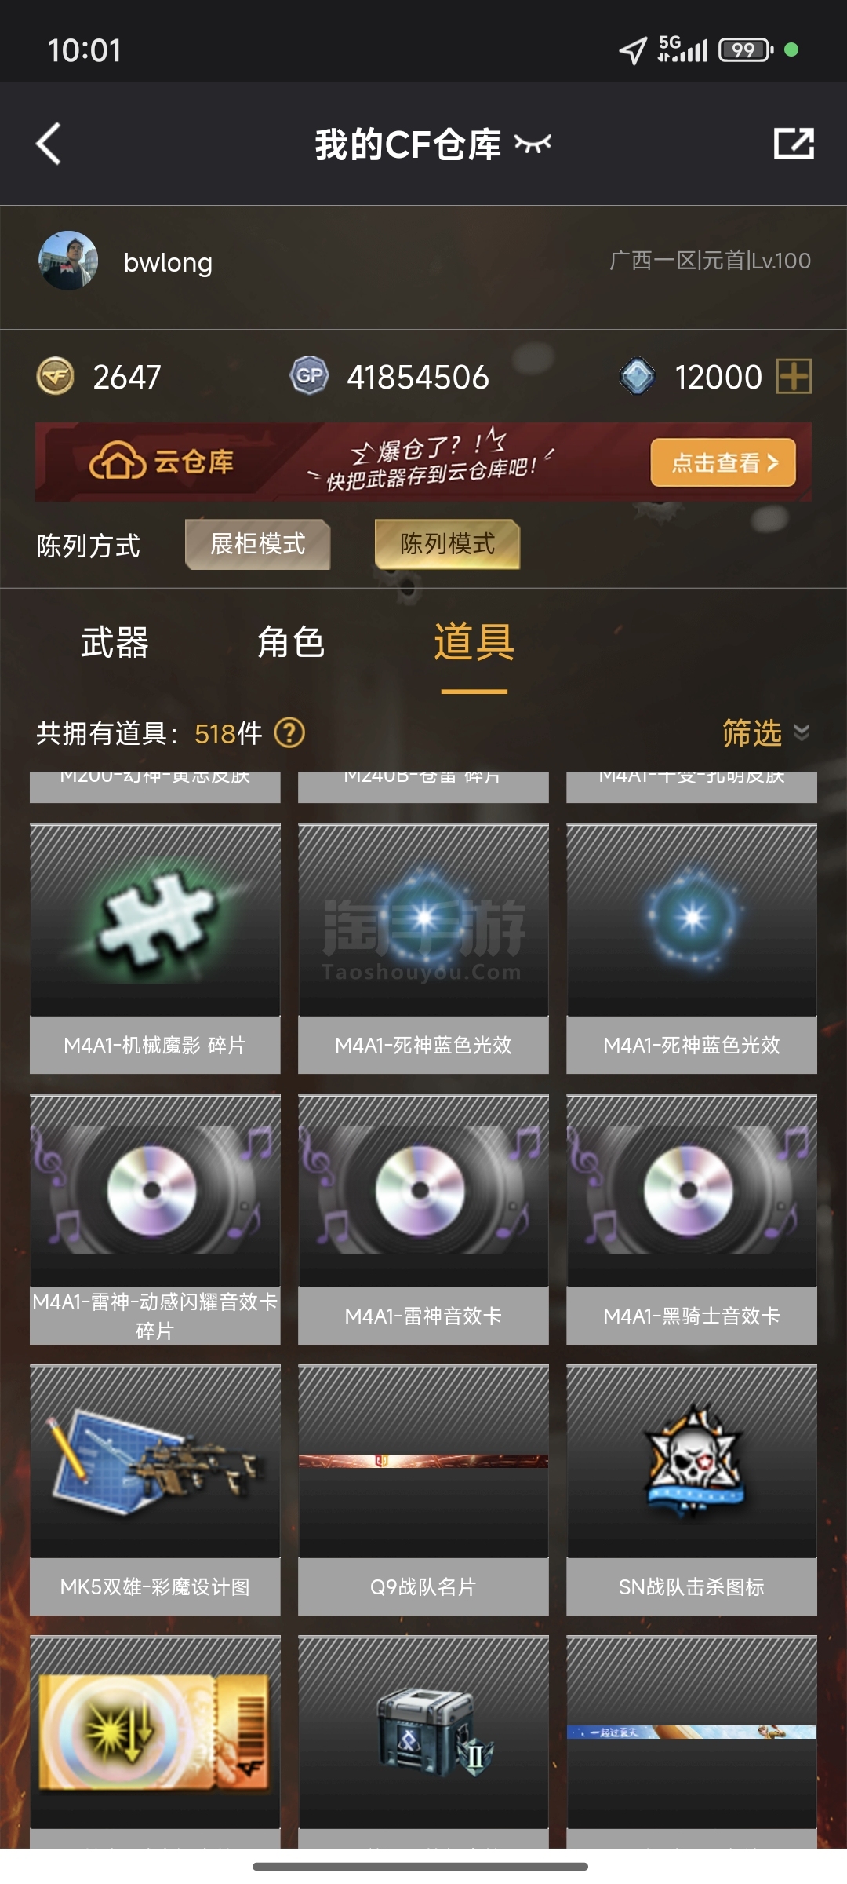Screen dimensions: 847x1884
Task: Tap the plus icon next to 12000
Action: (x=794, y=376)
